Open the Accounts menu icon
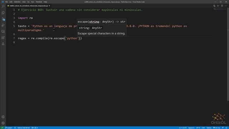This screenshot has width=229, height=129. pos(3,117)
